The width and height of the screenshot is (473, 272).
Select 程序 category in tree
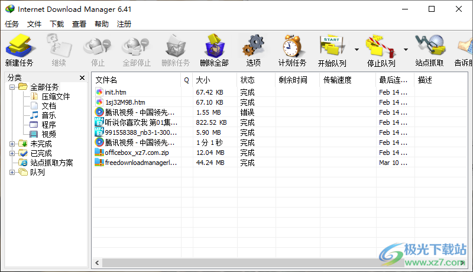pos(48,125)
